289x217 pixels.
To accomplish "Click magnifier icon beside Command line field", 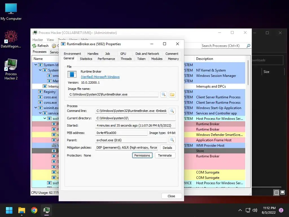I will (x=172, y=111).
